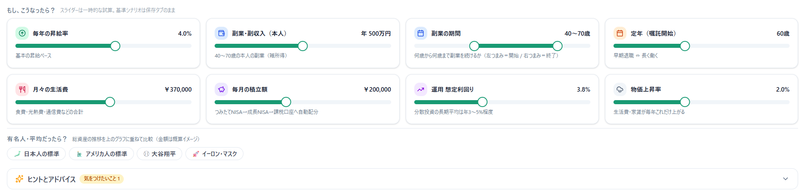Toggle the 大谷翔平 comparison chip
Screen dimensions: 805x195
(159, 154)
